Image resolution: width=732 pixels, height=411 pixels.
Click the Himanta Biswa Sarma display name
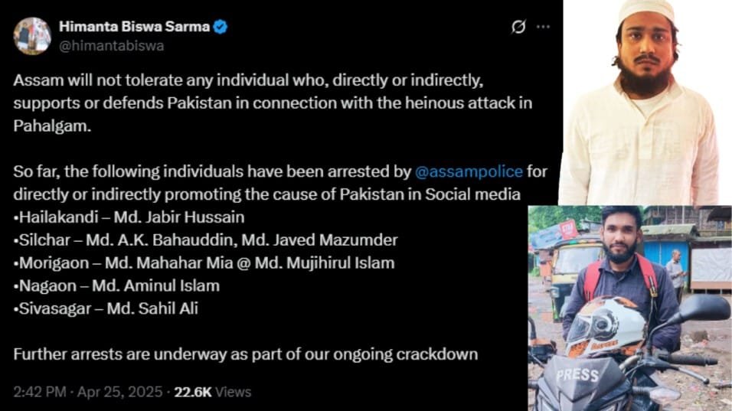tap(134, 28)
